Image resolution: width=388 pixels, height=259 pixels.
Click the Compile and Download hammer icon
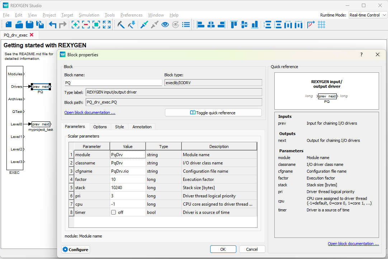coord(132,24)
